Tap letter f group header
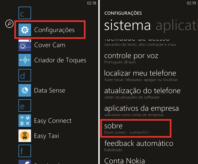The width and height of the screenshot is (198, 164). 25,151
